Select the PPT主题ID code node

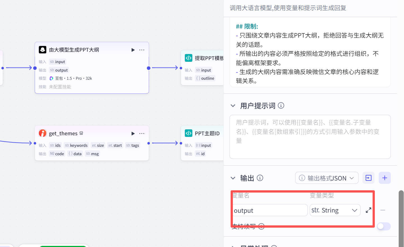[x=207, y=134]
